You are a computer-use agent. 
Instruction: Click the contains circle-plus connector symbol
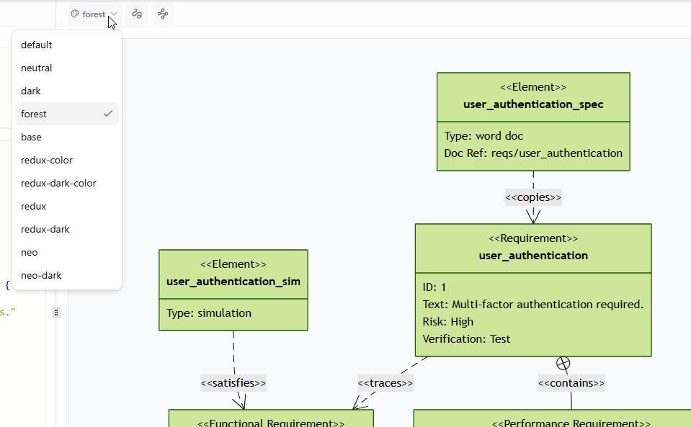(563, 364)
